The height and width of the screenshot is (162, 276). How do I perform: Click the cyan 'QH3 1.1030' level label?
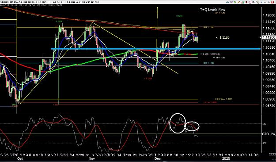pyautogui.click(x=208, y=63)
